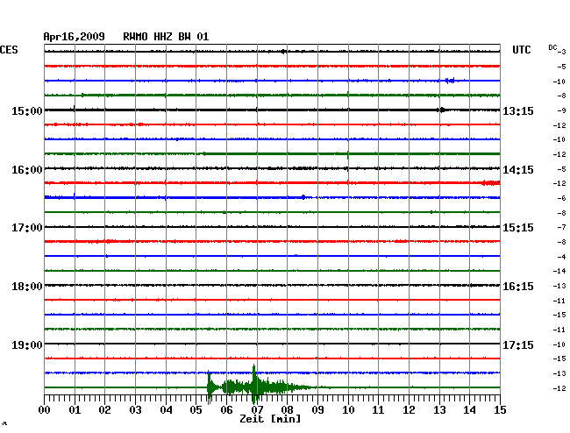Click the blue signal burst on the third trace

click(x=450, y=81)
